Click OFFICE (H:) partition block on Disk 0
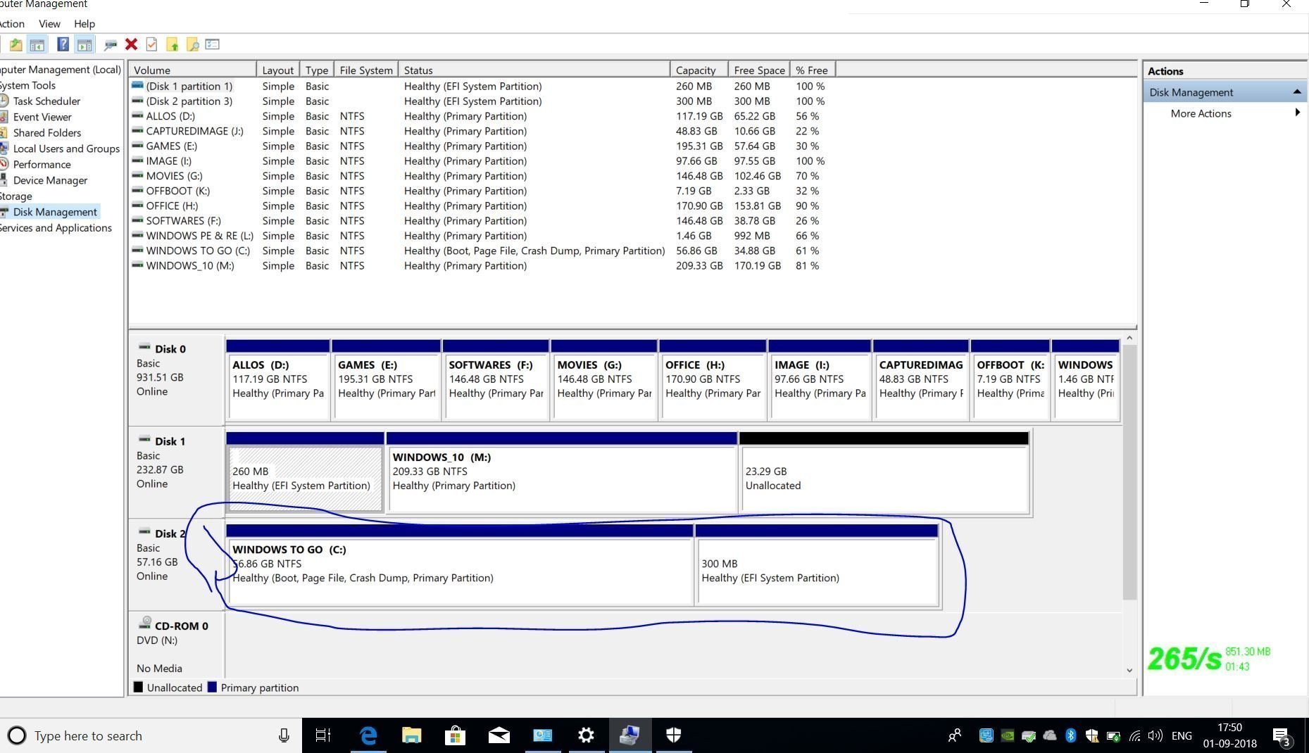Viewport: 1309px width, 753px height. tap(713, 380)
